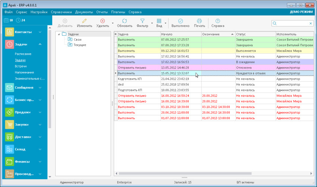317x187 pixels.
Task: Open Напоминания link in sidebar
Action: tap(25, 72)
